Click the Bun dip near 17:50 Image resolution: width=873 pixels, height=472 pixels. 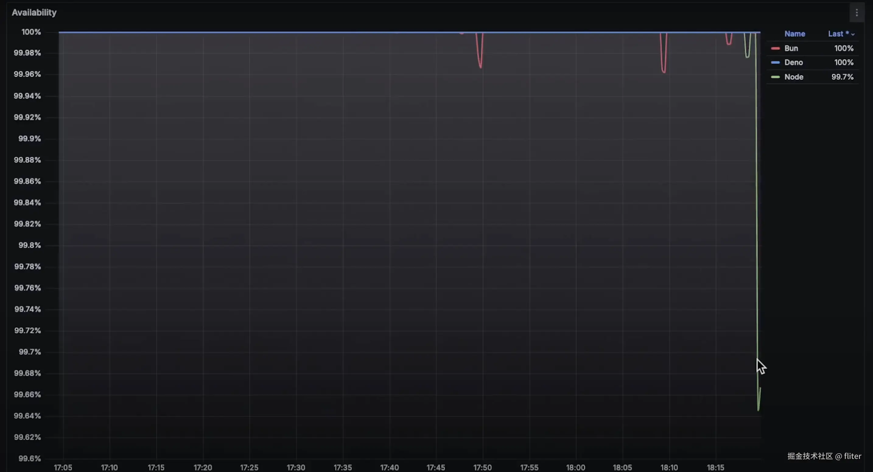[480, 66]
